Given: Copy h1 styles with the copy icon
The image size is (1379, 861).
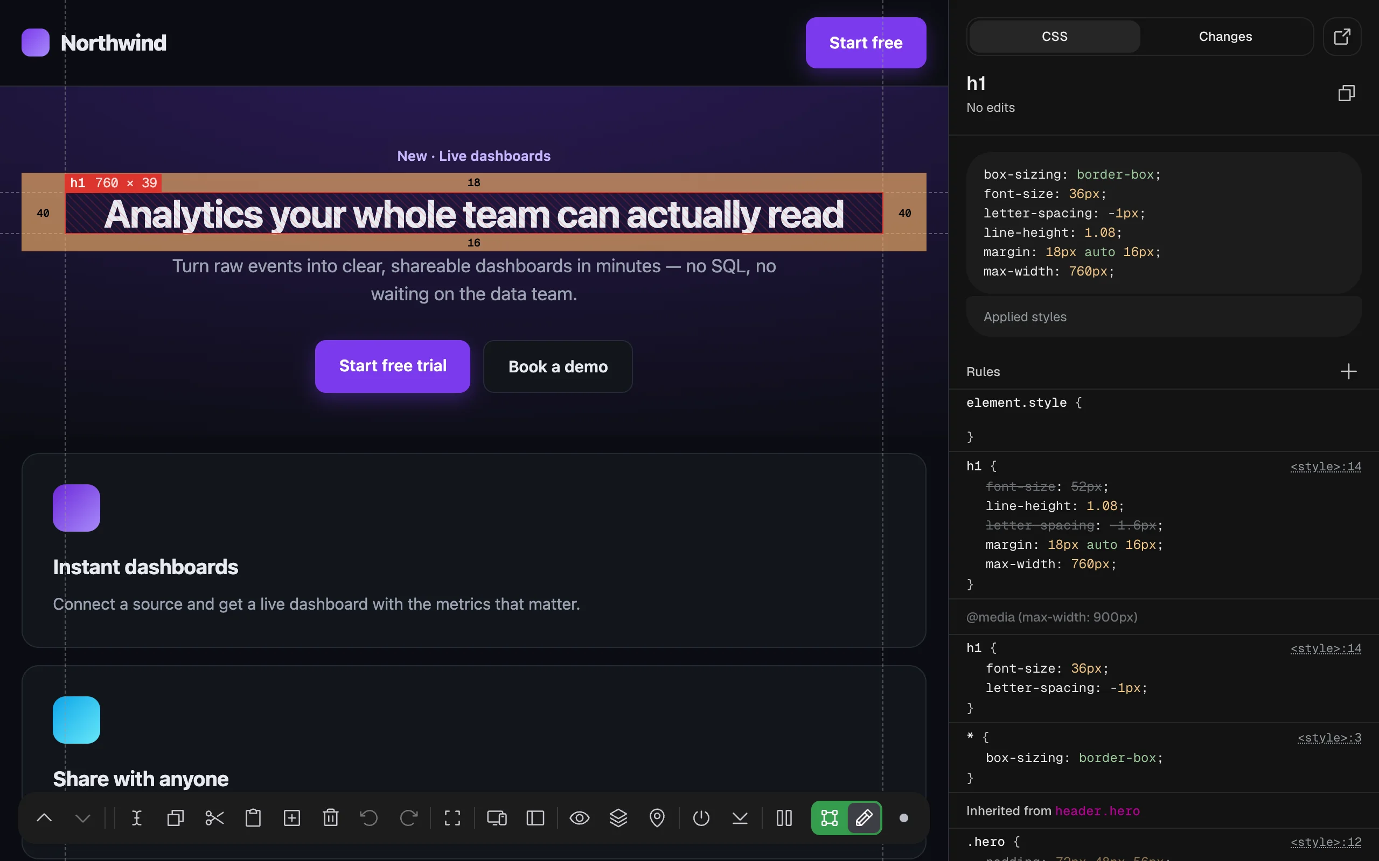Looking at the screenshot, I should (x=1347, y=93).
